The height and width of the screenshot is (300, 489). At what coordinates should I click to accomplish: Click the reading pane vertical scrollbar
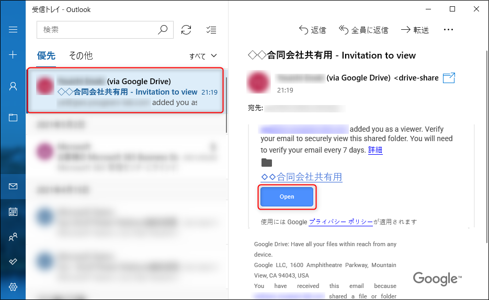487,146
